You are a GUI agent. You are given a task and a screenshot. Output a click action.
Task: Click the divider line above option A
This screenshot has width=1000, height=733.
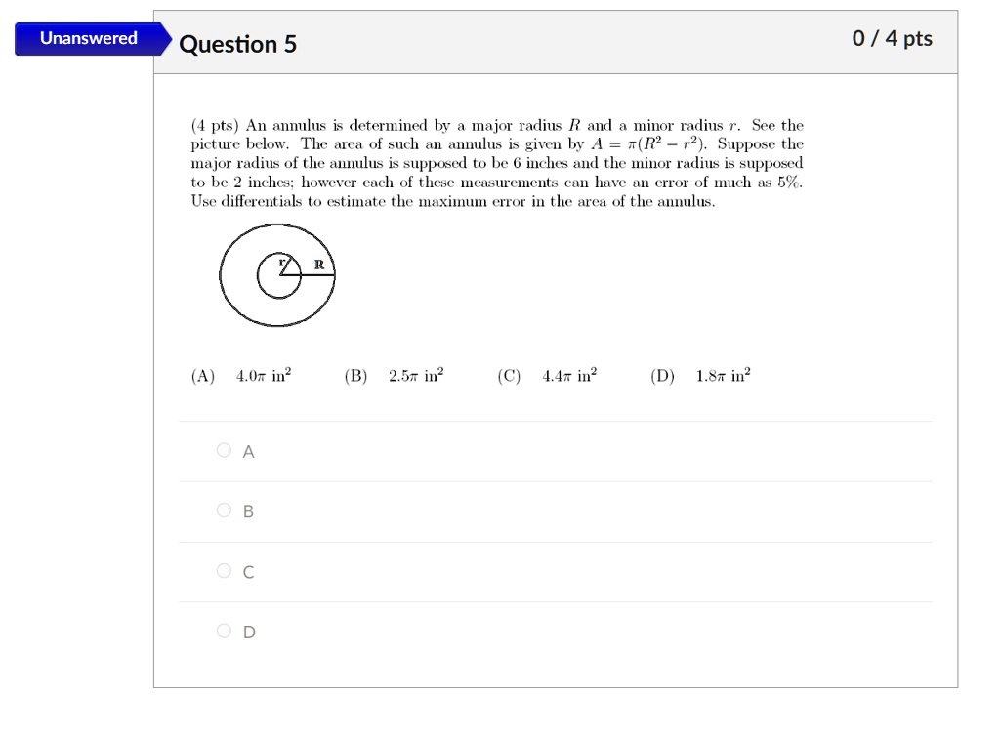point(555,420)
